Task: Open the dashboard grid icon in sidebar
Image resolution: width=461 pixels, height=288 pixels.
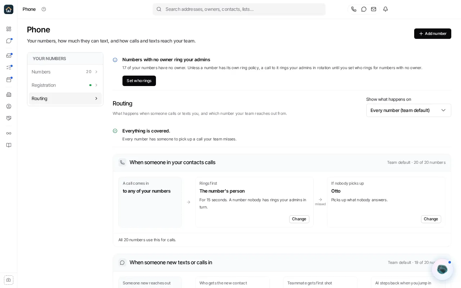Action: 9,29
